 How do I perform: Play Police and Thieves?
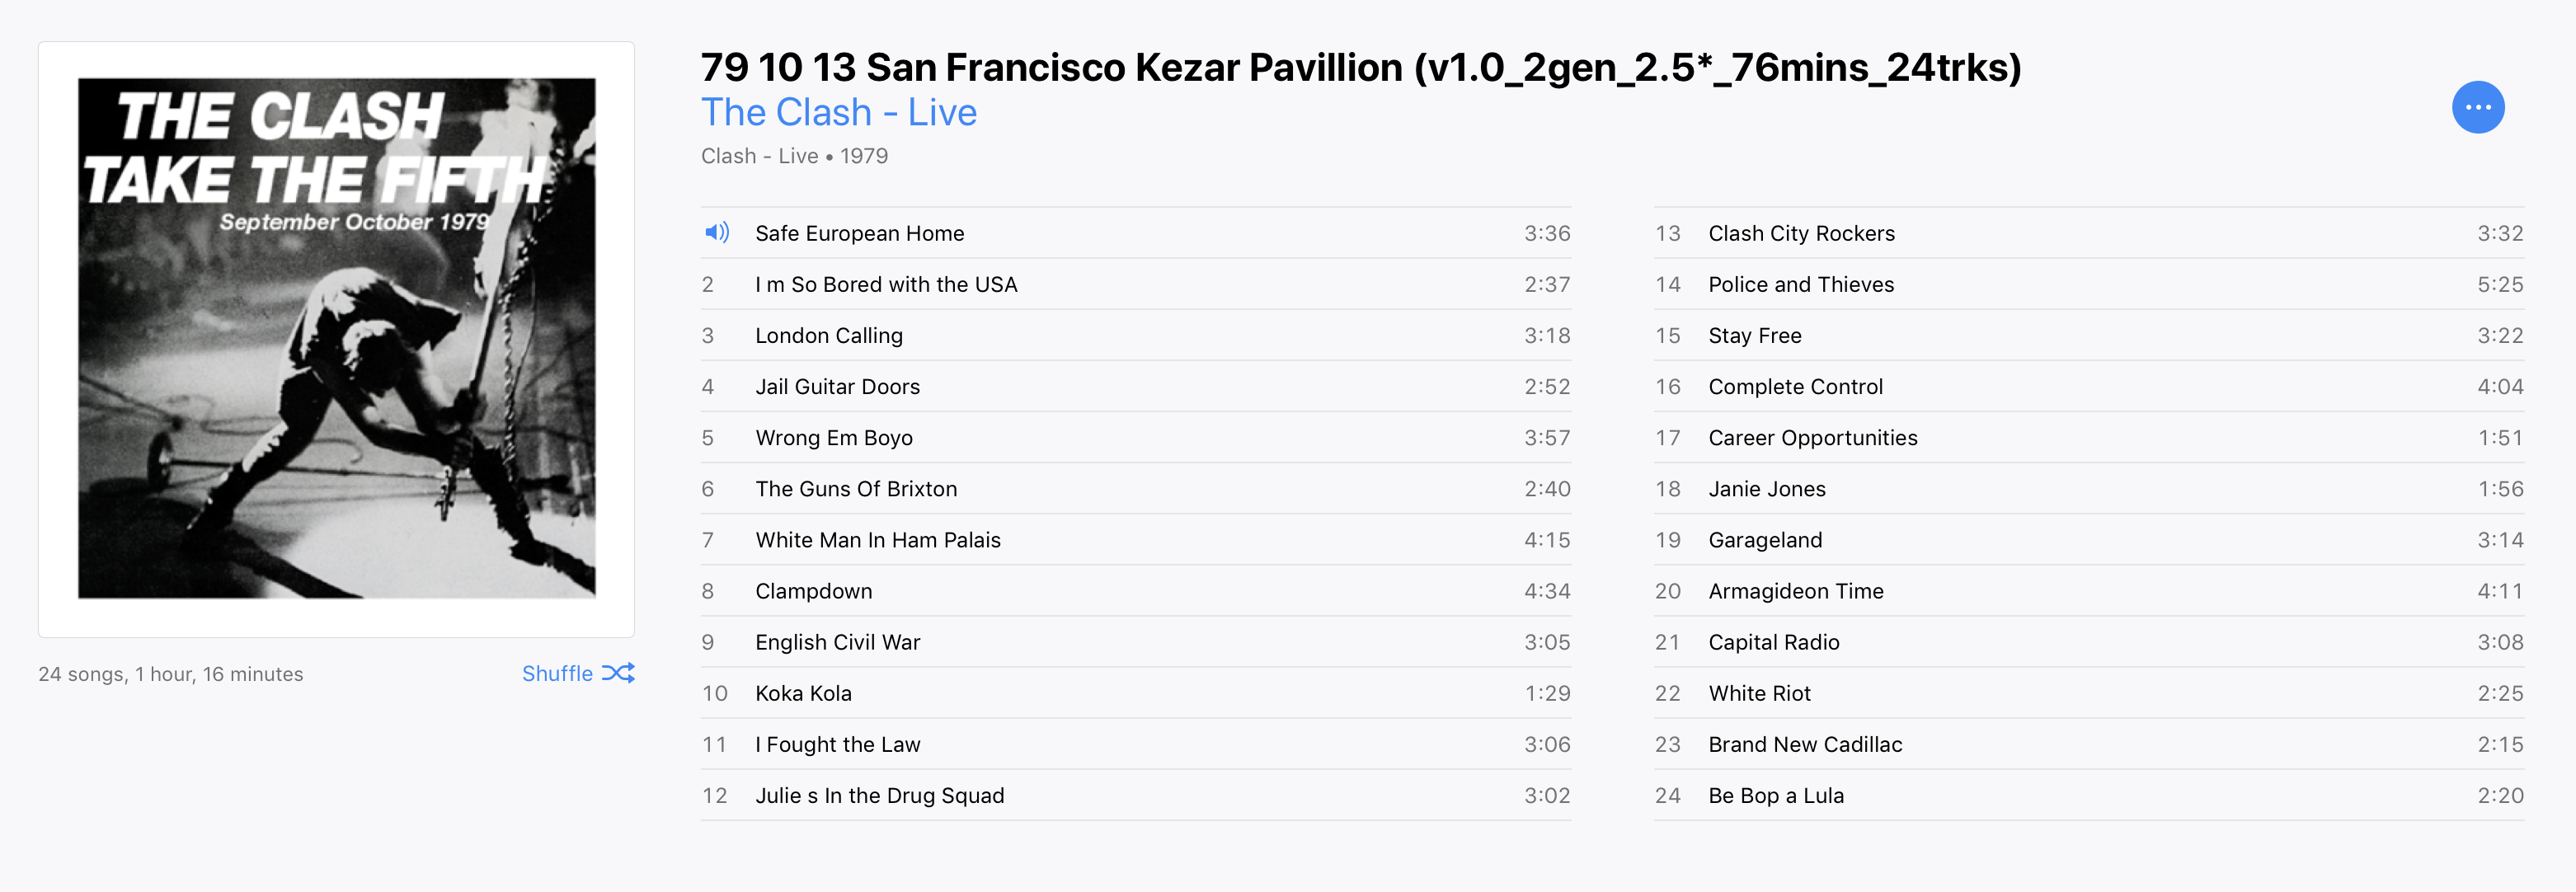(x=2088, y=284)
